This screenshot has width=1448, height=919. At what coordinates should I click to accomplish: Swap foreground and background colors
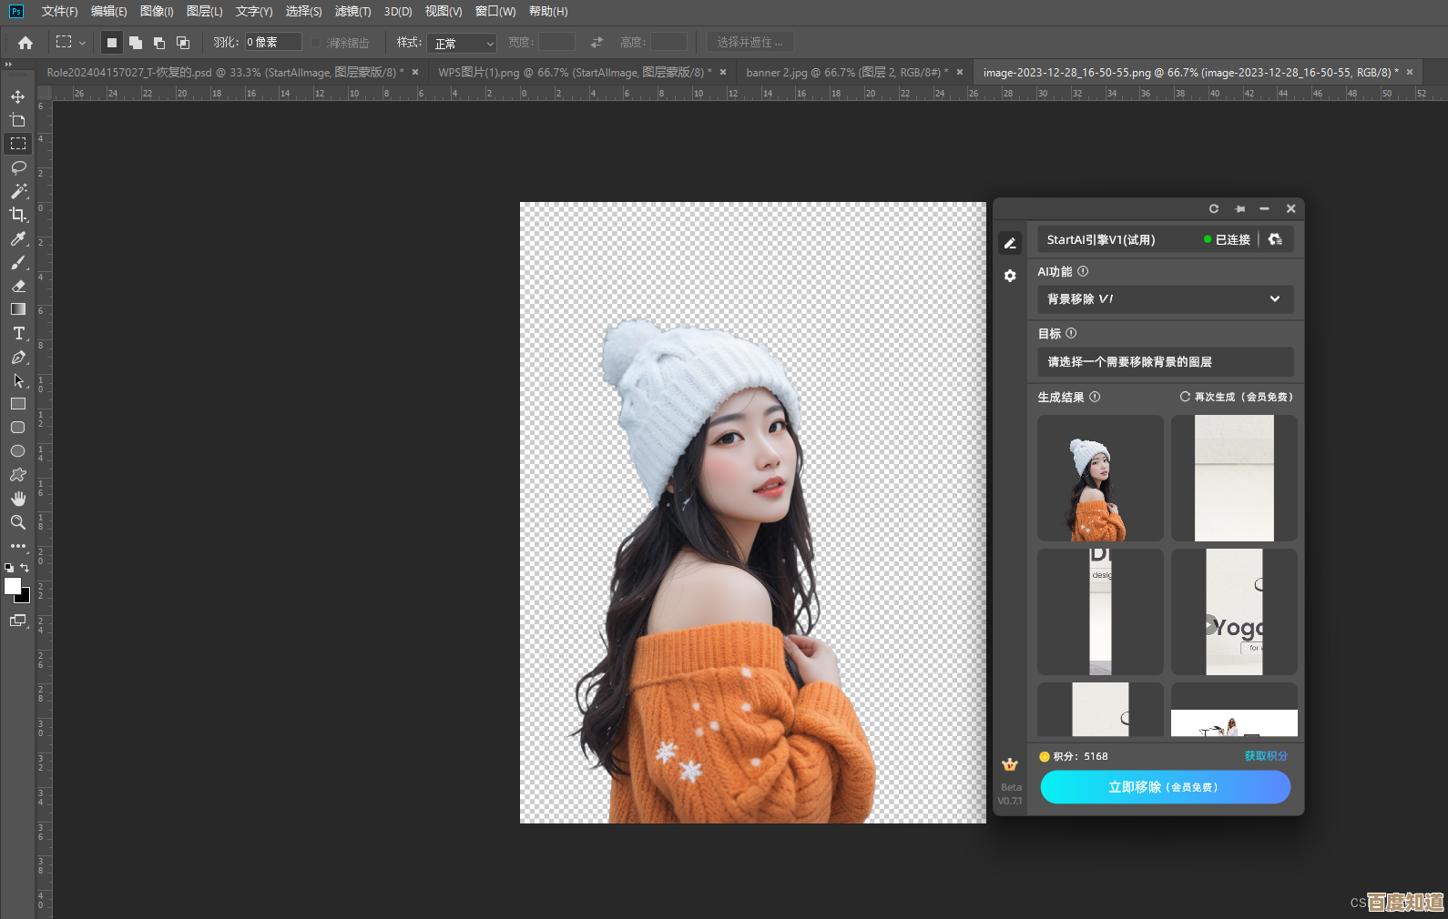point(25,568)
